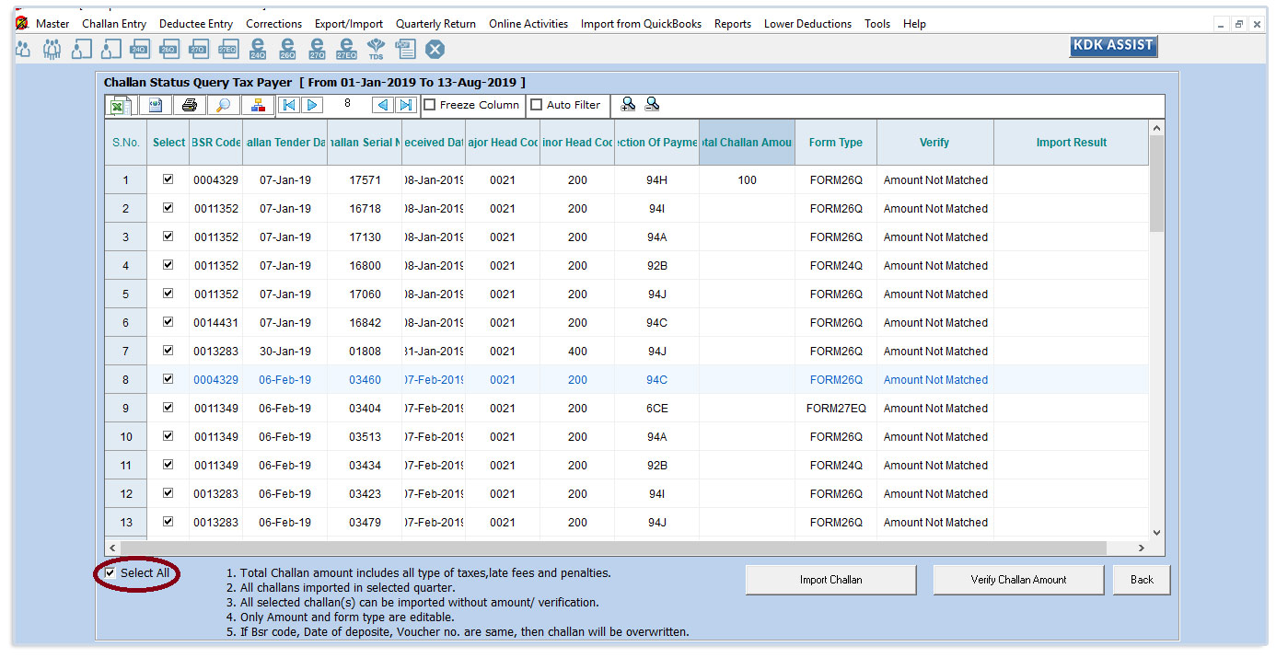Open the Quarterly Return menu
The width and height of the screenshot is (1288, 658).
point(435,24)
